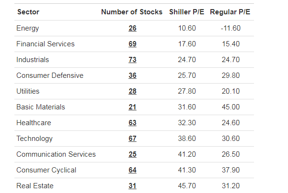Image resolution: width=288 pixels, height=193 pixels.
Task: Click Real Estate's Shiller P/E value 45.70
Action: click(187, 186)
